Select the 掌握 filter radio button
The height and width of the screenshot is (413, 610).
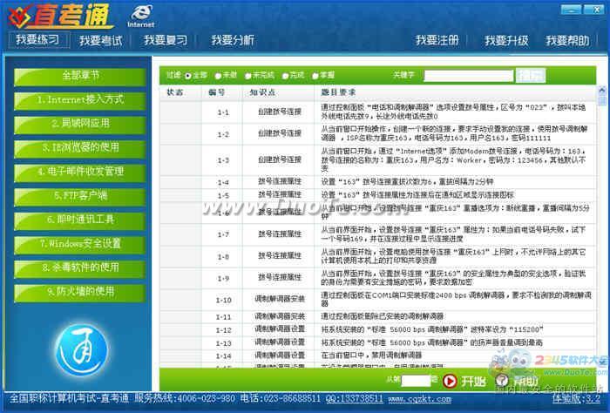pos(315,76)
